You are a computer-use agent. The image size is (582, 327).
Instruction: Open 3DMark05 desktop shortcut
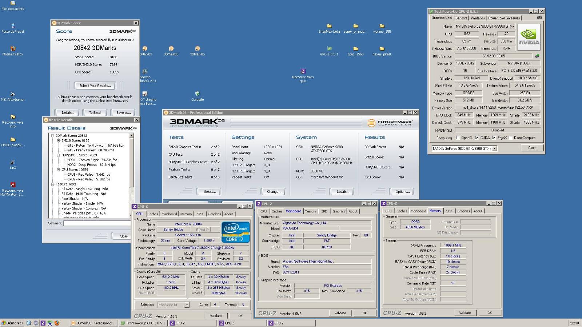coord(171,51)
